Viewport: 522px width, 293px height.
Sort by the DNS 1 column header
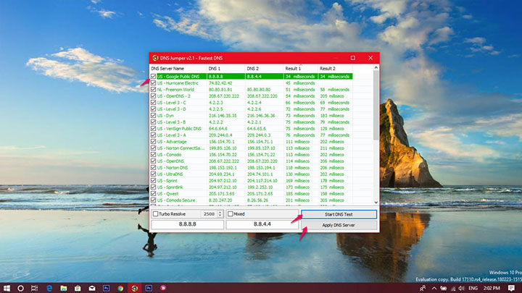pyautogui.click(x=225, y=69)
